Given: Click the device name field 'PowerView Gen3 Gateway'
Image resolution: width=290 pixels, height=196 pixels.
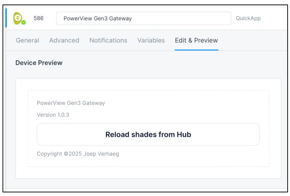Looking at the screenshot, I should pyautogui.click(x=144, y=18).
